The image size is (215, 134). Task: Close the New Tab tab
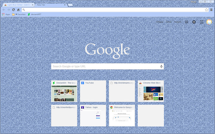pos(65,5)
